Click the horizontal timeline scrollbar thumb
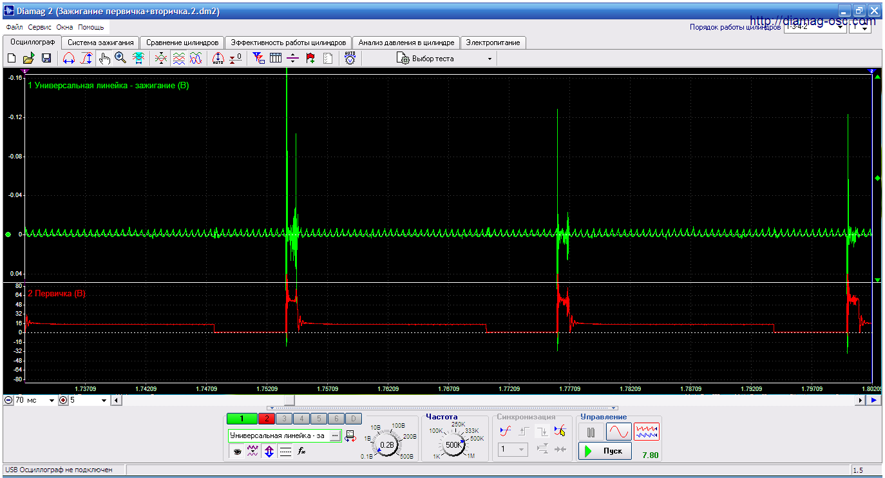Viewport: 885px width, 478px height. (289, 400)
